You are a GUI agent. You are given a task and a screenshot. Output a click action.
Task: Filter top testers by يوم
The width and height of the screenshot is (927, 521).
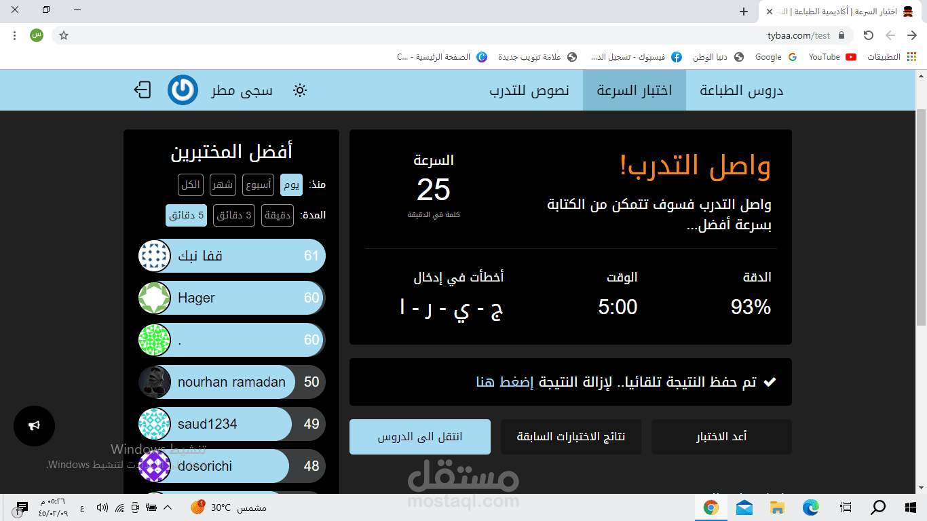[291, 185]
